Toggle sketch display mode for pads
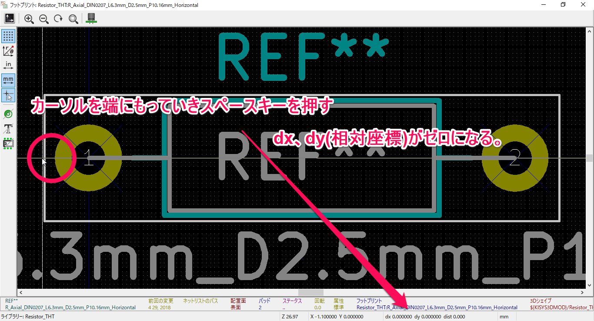The height and width of the screenshot is (321, 594). click(x=8, y=114)
